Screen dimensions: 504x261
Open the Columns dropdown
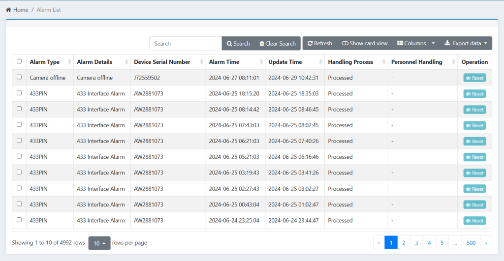click(416, 43)
